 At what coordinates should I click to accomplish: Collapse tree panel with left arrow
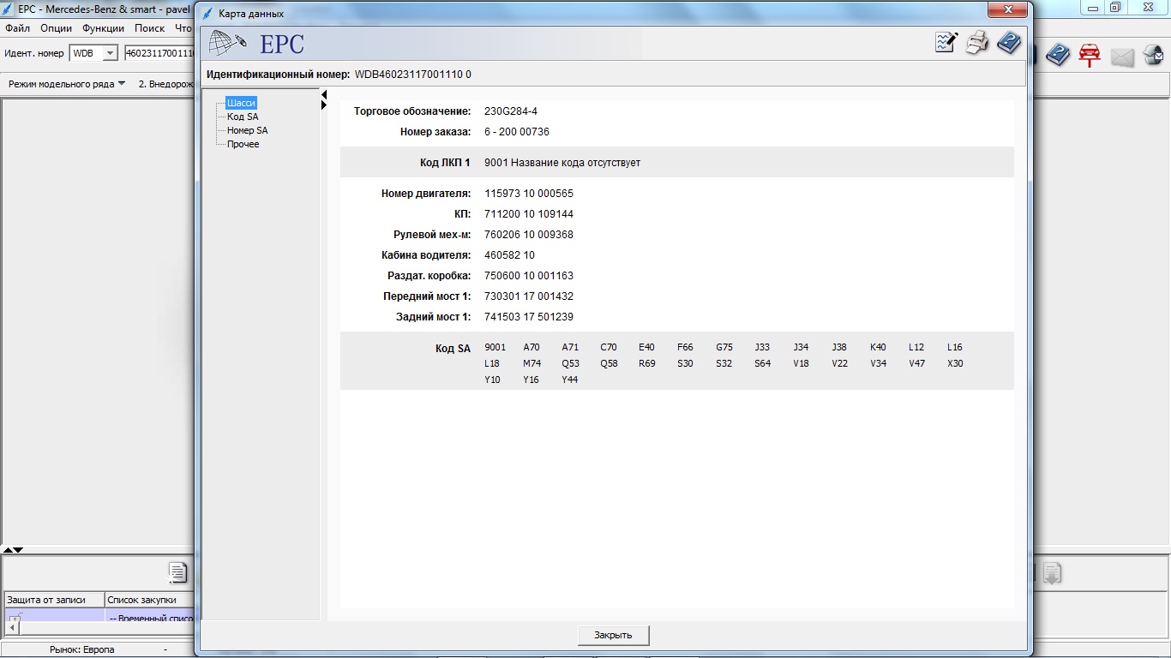324,94
